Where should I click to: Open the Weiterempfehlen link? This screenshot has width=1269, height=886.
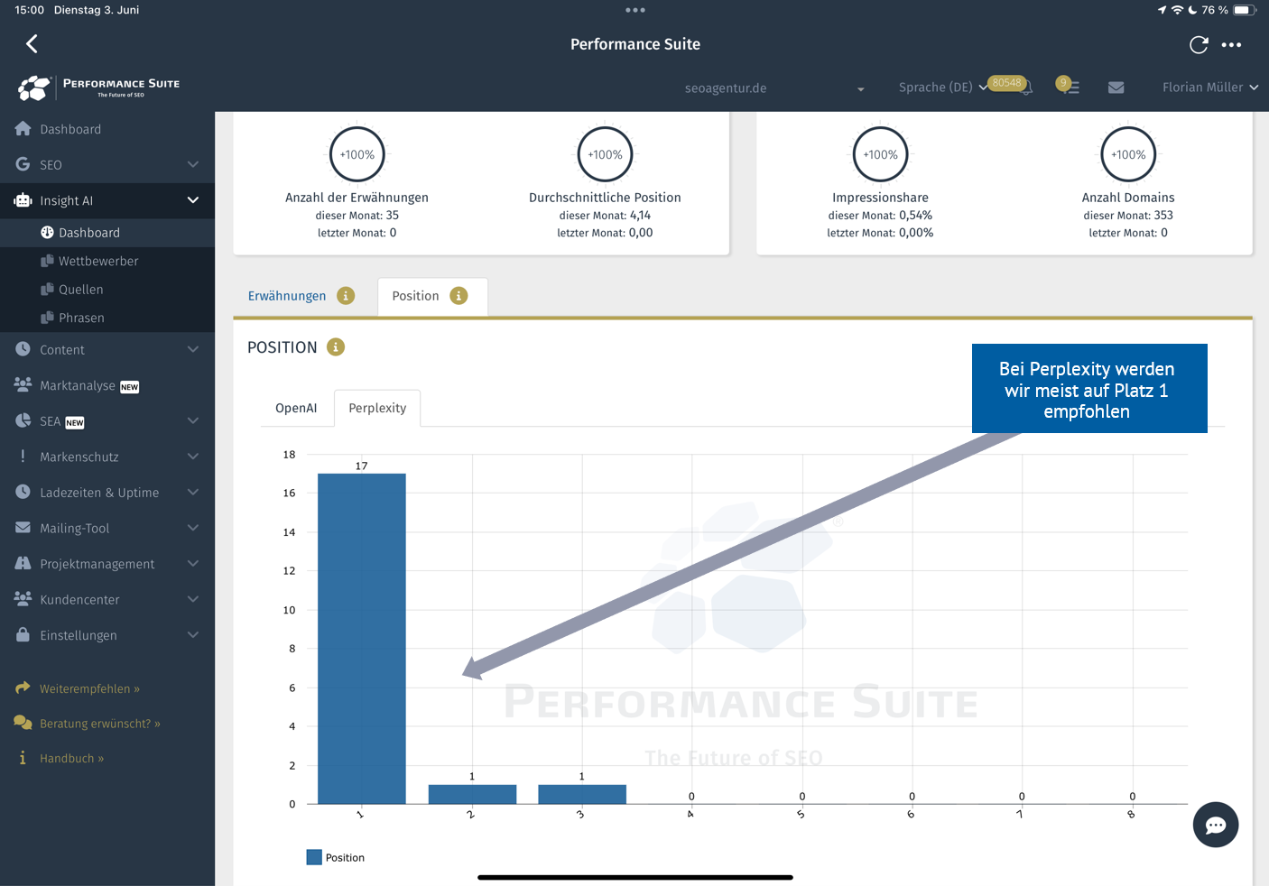coord(89,688)
